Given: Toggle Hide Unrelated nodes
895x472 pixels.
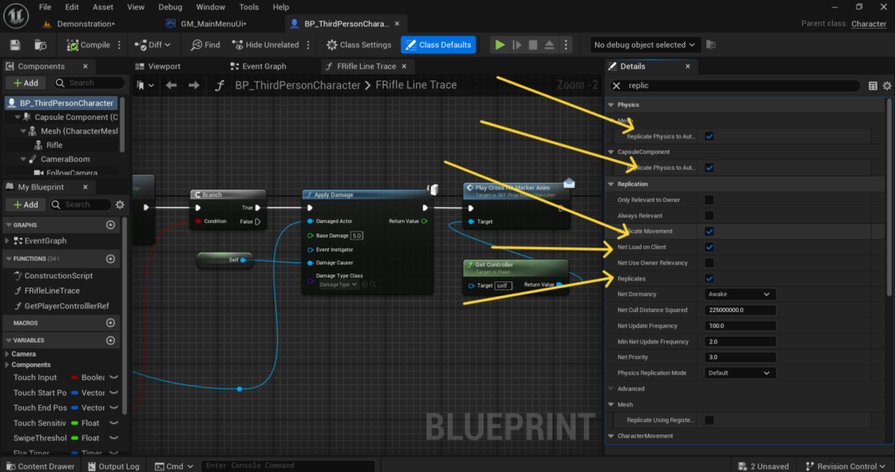Looking at the screenshot, I should (x=266, y=45).
